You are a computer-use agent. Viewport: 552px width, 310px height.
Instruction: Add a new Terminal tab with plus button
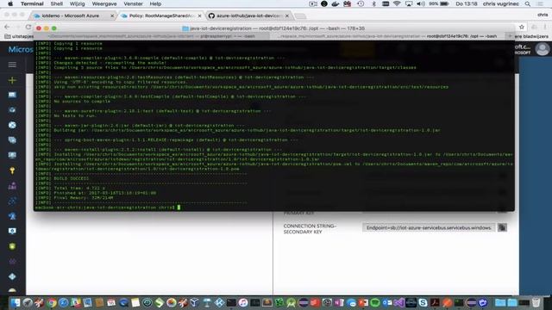(510, 36)
